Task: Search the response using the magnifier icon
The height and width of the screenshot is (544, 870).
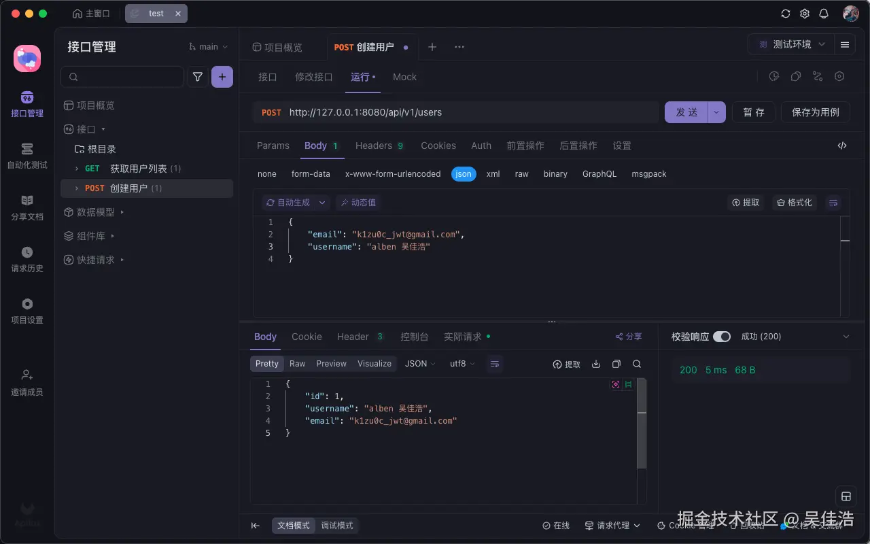Action: click(x=637, y=364)
